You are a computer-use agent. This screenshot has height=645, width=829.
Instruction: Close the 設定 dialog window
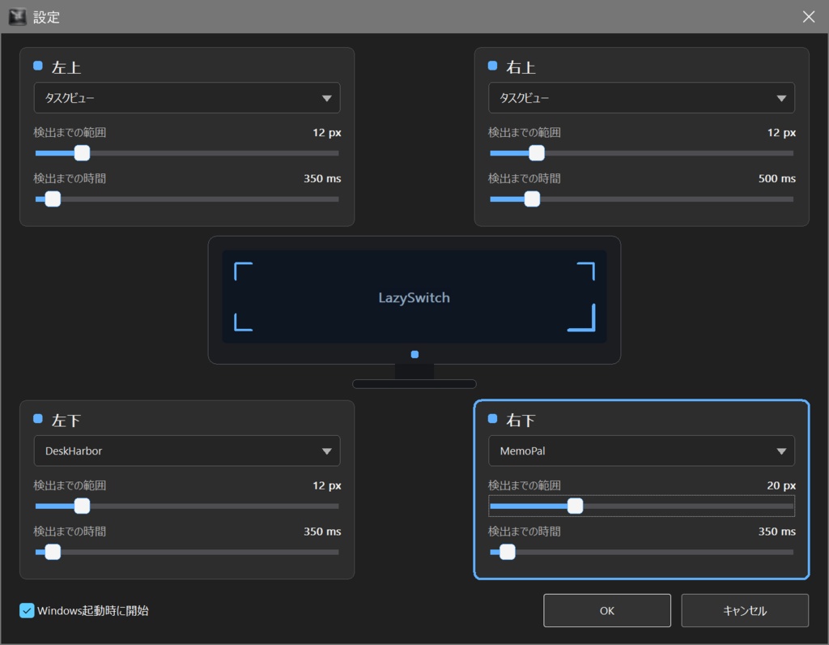coord(809,17)
